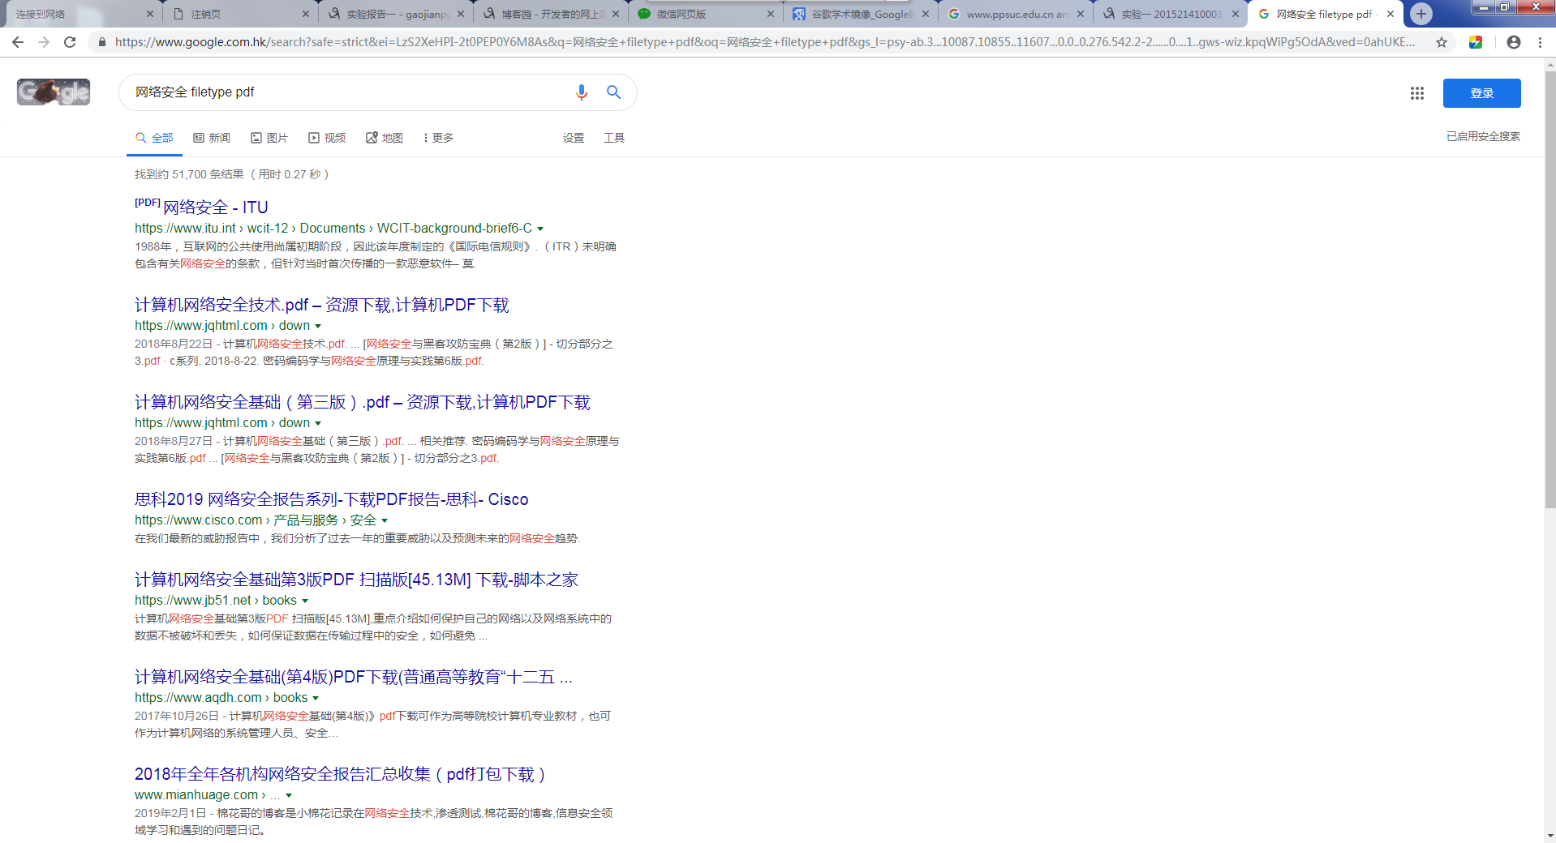Open the 2018年全年各机构网络安全报告汇总收集 result

coord(340,774)
